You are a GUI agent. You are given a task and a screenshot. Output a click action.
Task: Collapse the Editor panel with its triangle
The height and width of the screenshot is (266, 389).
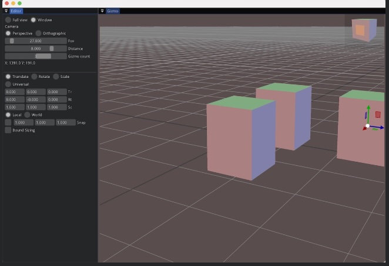[6, 11]
